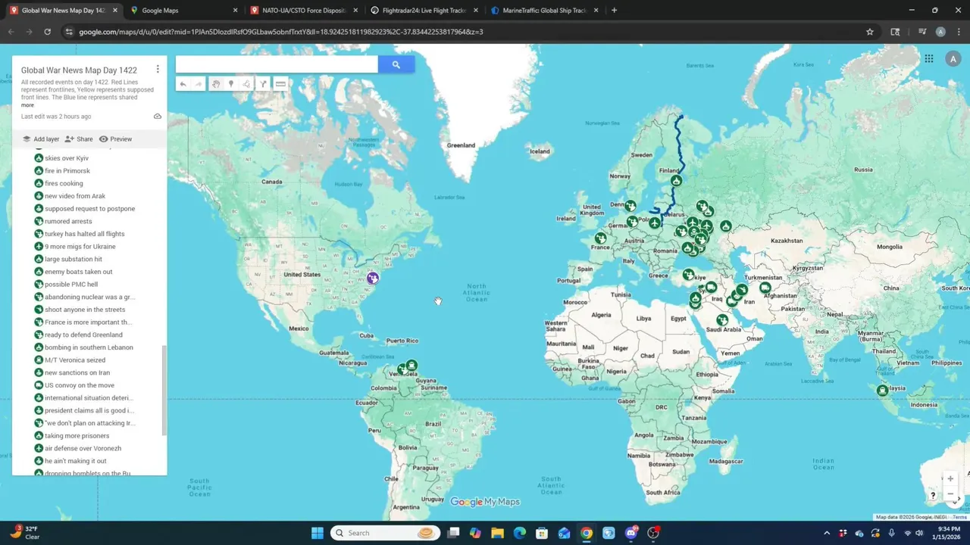Expand description with the more link
This screenshot has height=545, width=970.
(x=27, y=105)
